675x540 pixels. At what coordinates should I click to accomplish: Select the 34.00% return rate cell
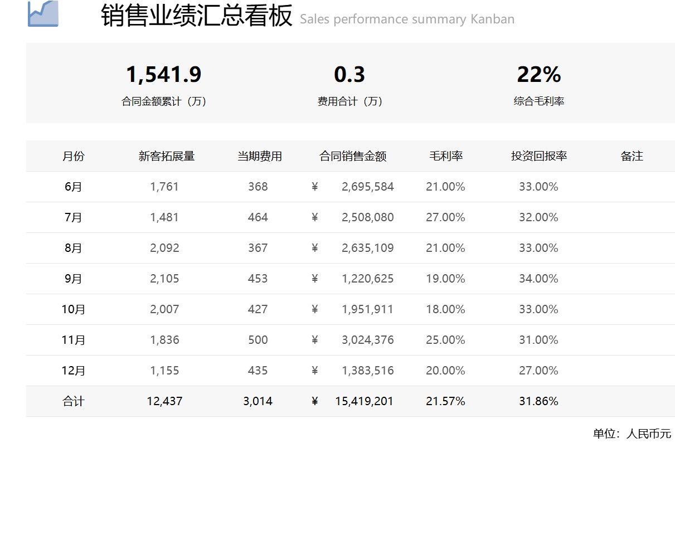(538, 279)
